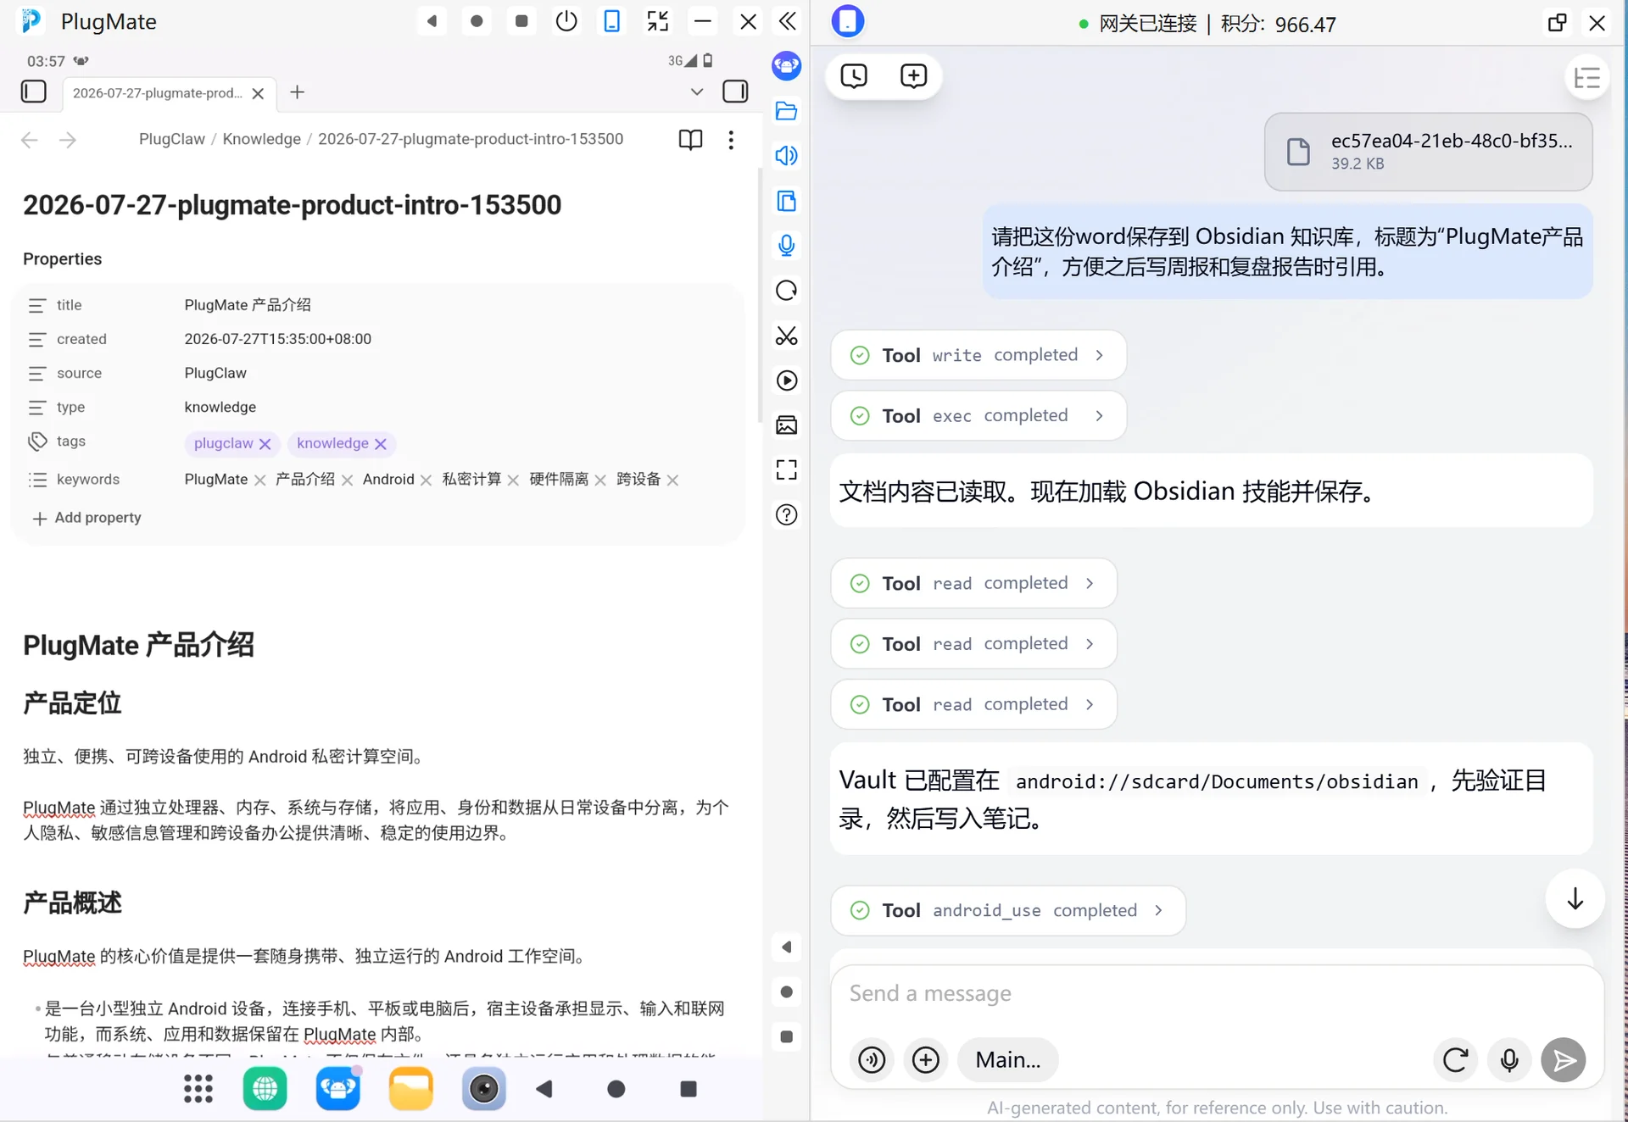Pop out the chat panel window icon
1628x1122 pixels.
pos(1557,23)
